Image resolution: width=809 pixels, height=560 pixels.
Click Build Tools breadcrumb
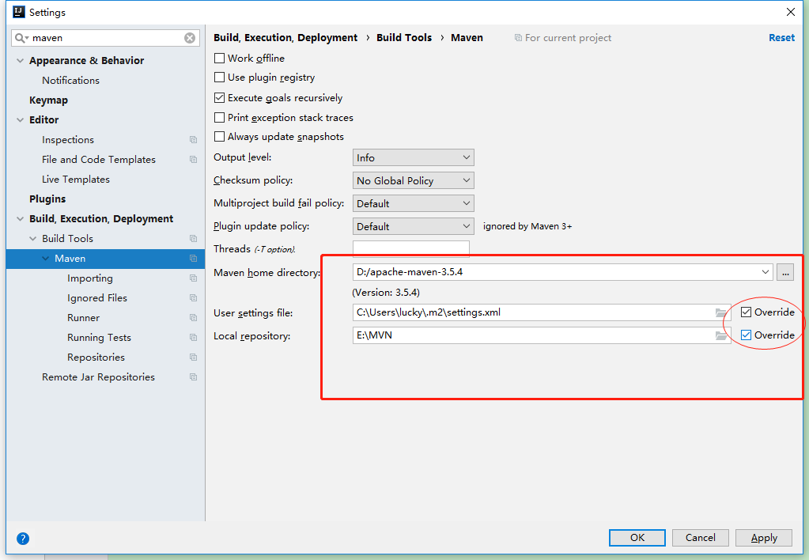[404, 38]
